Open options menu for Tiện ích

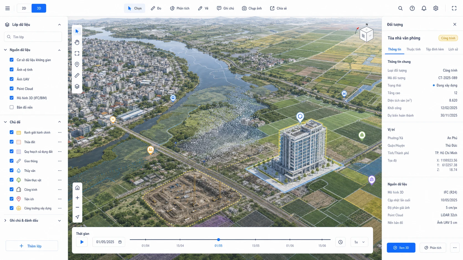60,199
